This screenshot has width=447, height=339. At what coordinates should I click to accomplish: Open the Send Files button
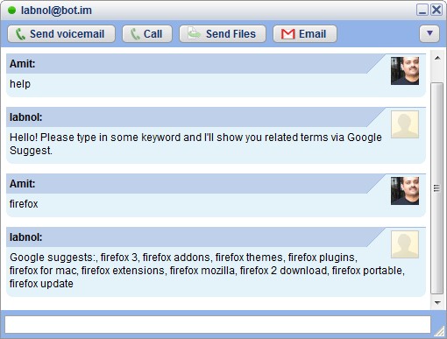coord(223,34)
